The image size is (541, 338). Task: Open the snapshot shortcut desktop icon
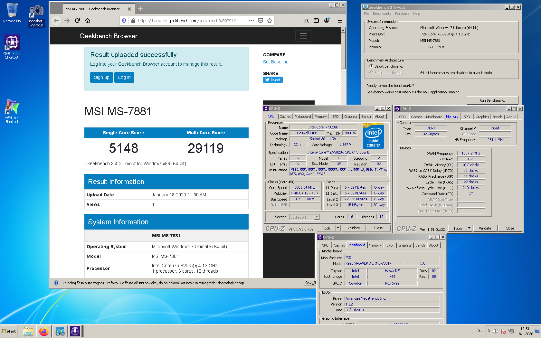pyautogui.click(x=36, y=15)
